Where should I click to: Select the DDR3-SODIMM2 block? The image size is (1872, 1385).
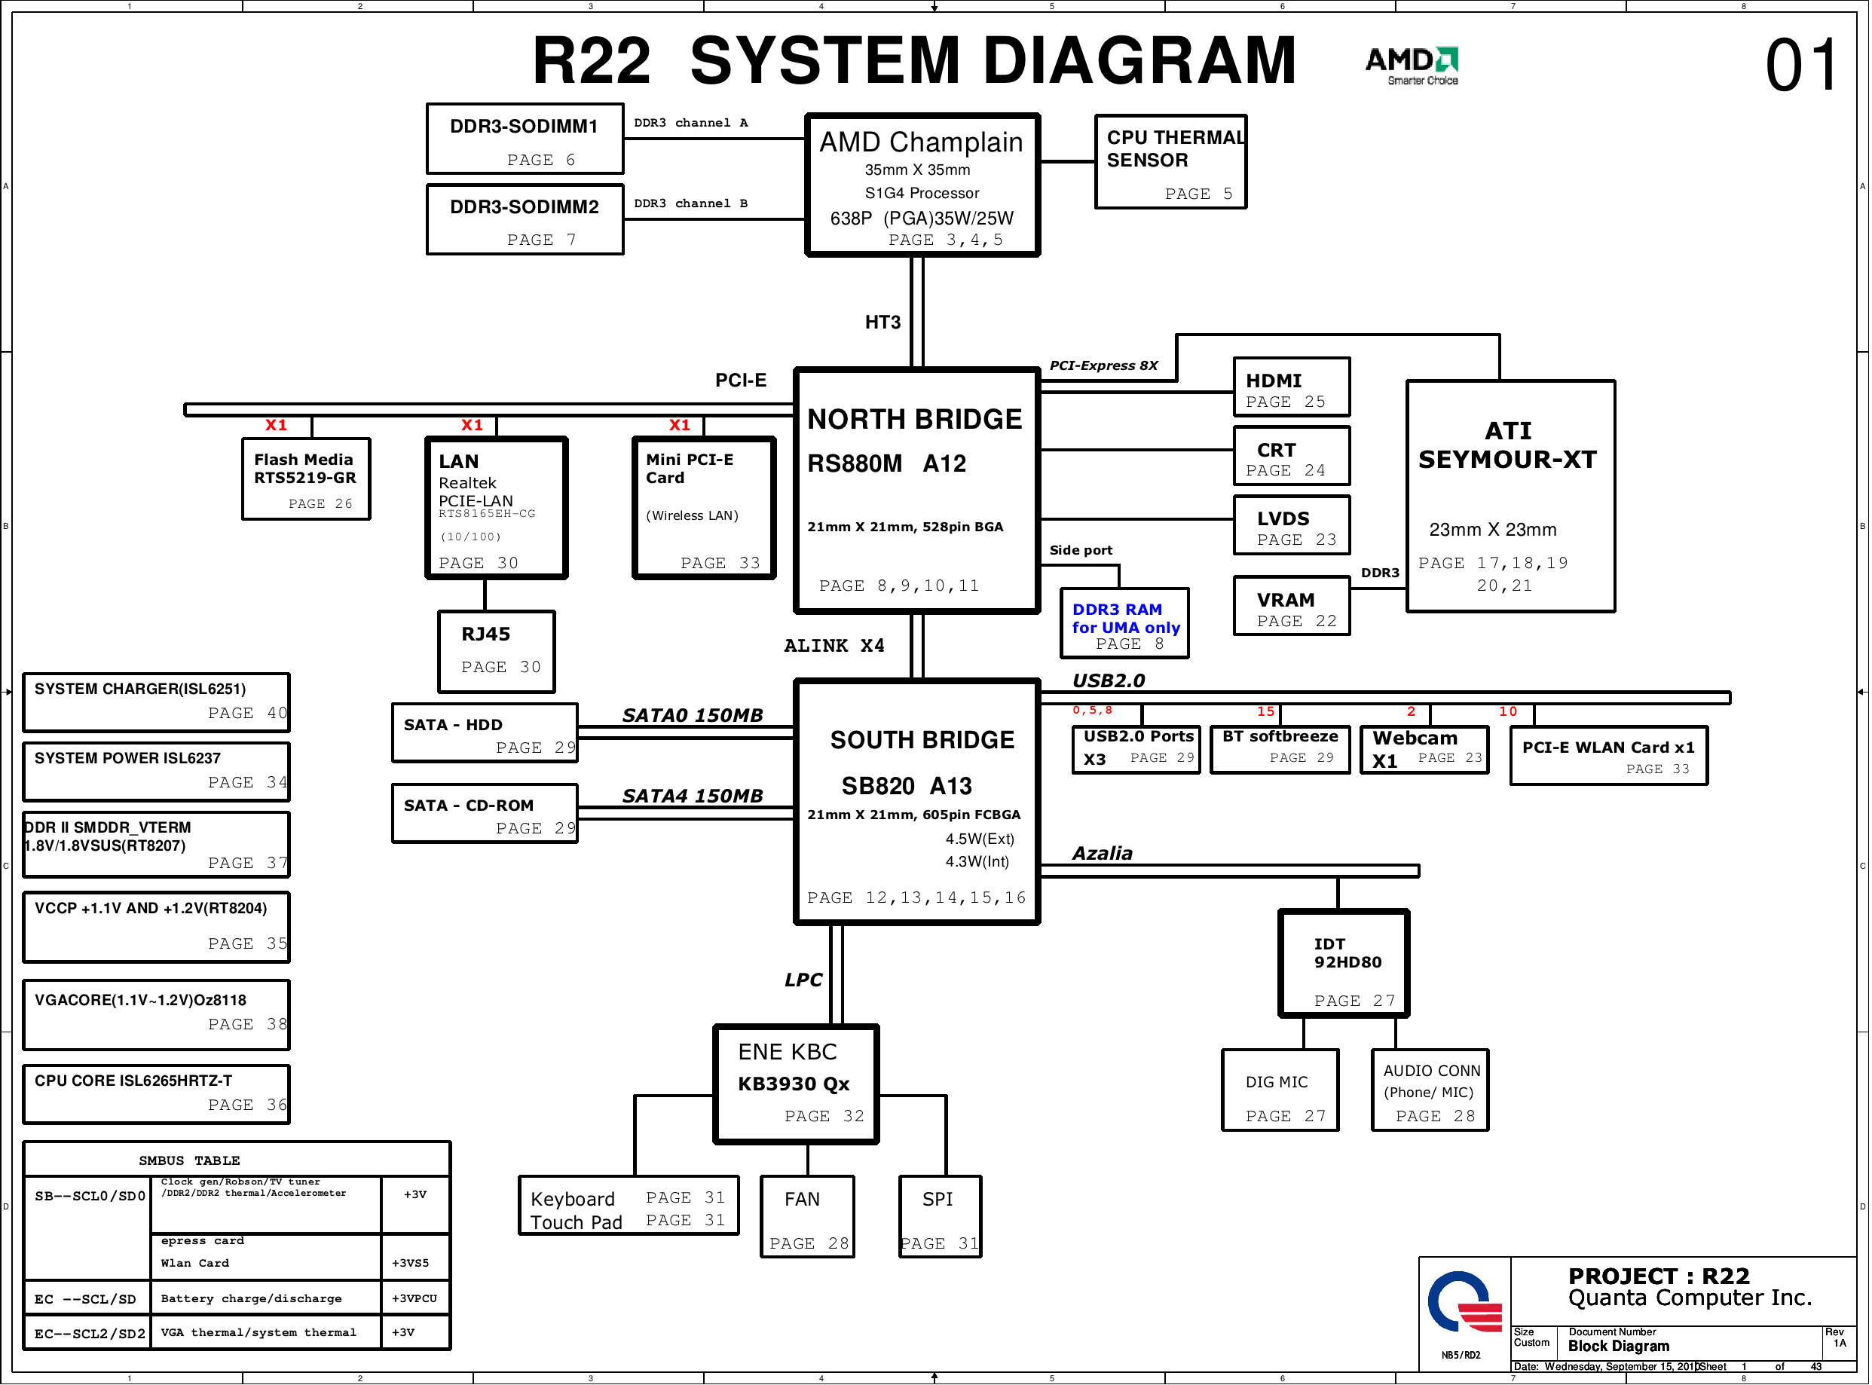tap(525, 219)
